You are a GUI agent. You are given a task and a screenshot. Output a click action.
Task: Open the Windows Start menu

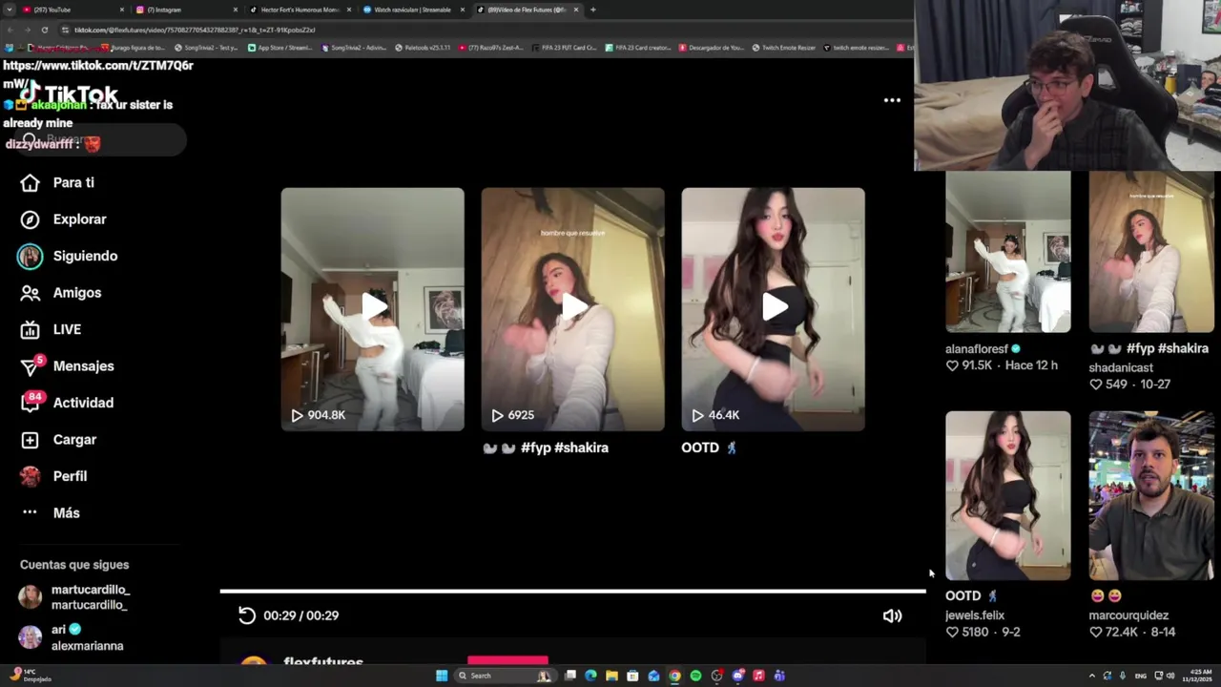pos(442,676)
